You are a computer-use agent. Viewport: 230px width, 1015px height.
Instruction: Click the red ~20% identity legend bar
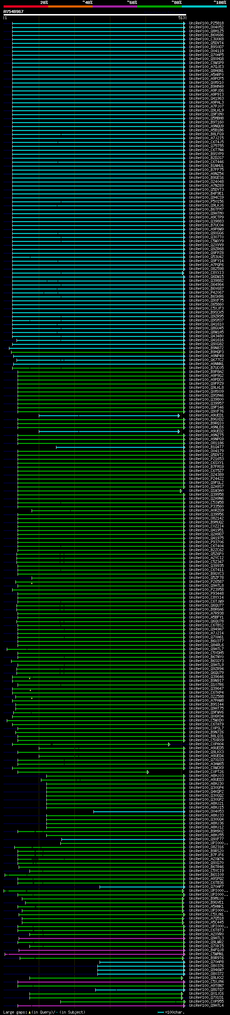pos(26,6)
